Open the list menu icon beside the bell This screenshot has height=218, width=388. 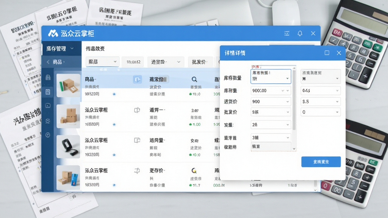coord(287,33)
